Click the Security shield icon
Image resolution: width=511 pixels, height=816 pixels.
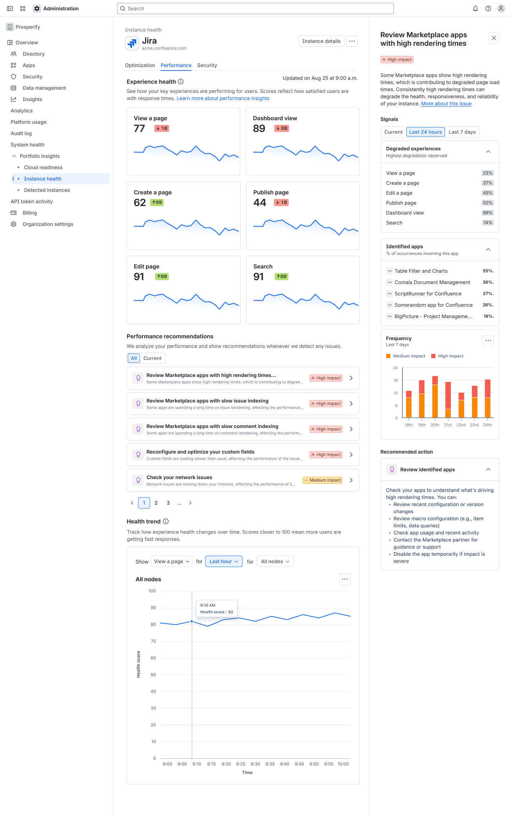tap(13, 77)
